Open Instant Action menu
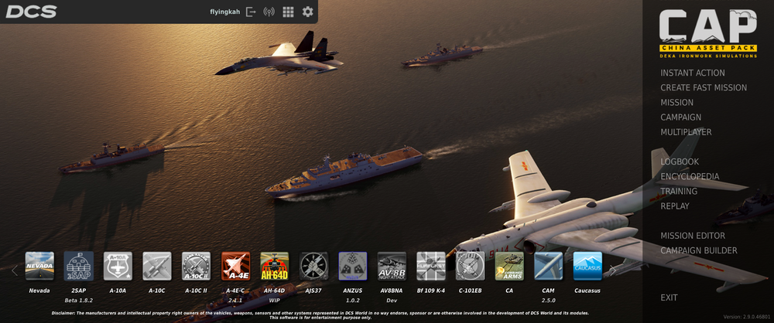This screenshot has width=774, height=323. [x=693, y=73]
